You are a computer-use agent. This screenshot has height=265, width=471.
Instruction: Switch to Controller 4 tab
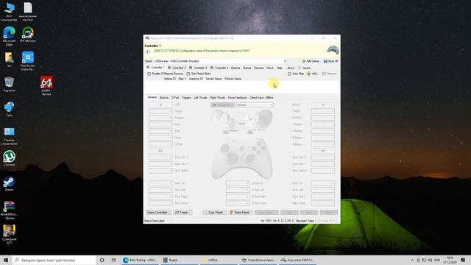(x=219, y=68)
